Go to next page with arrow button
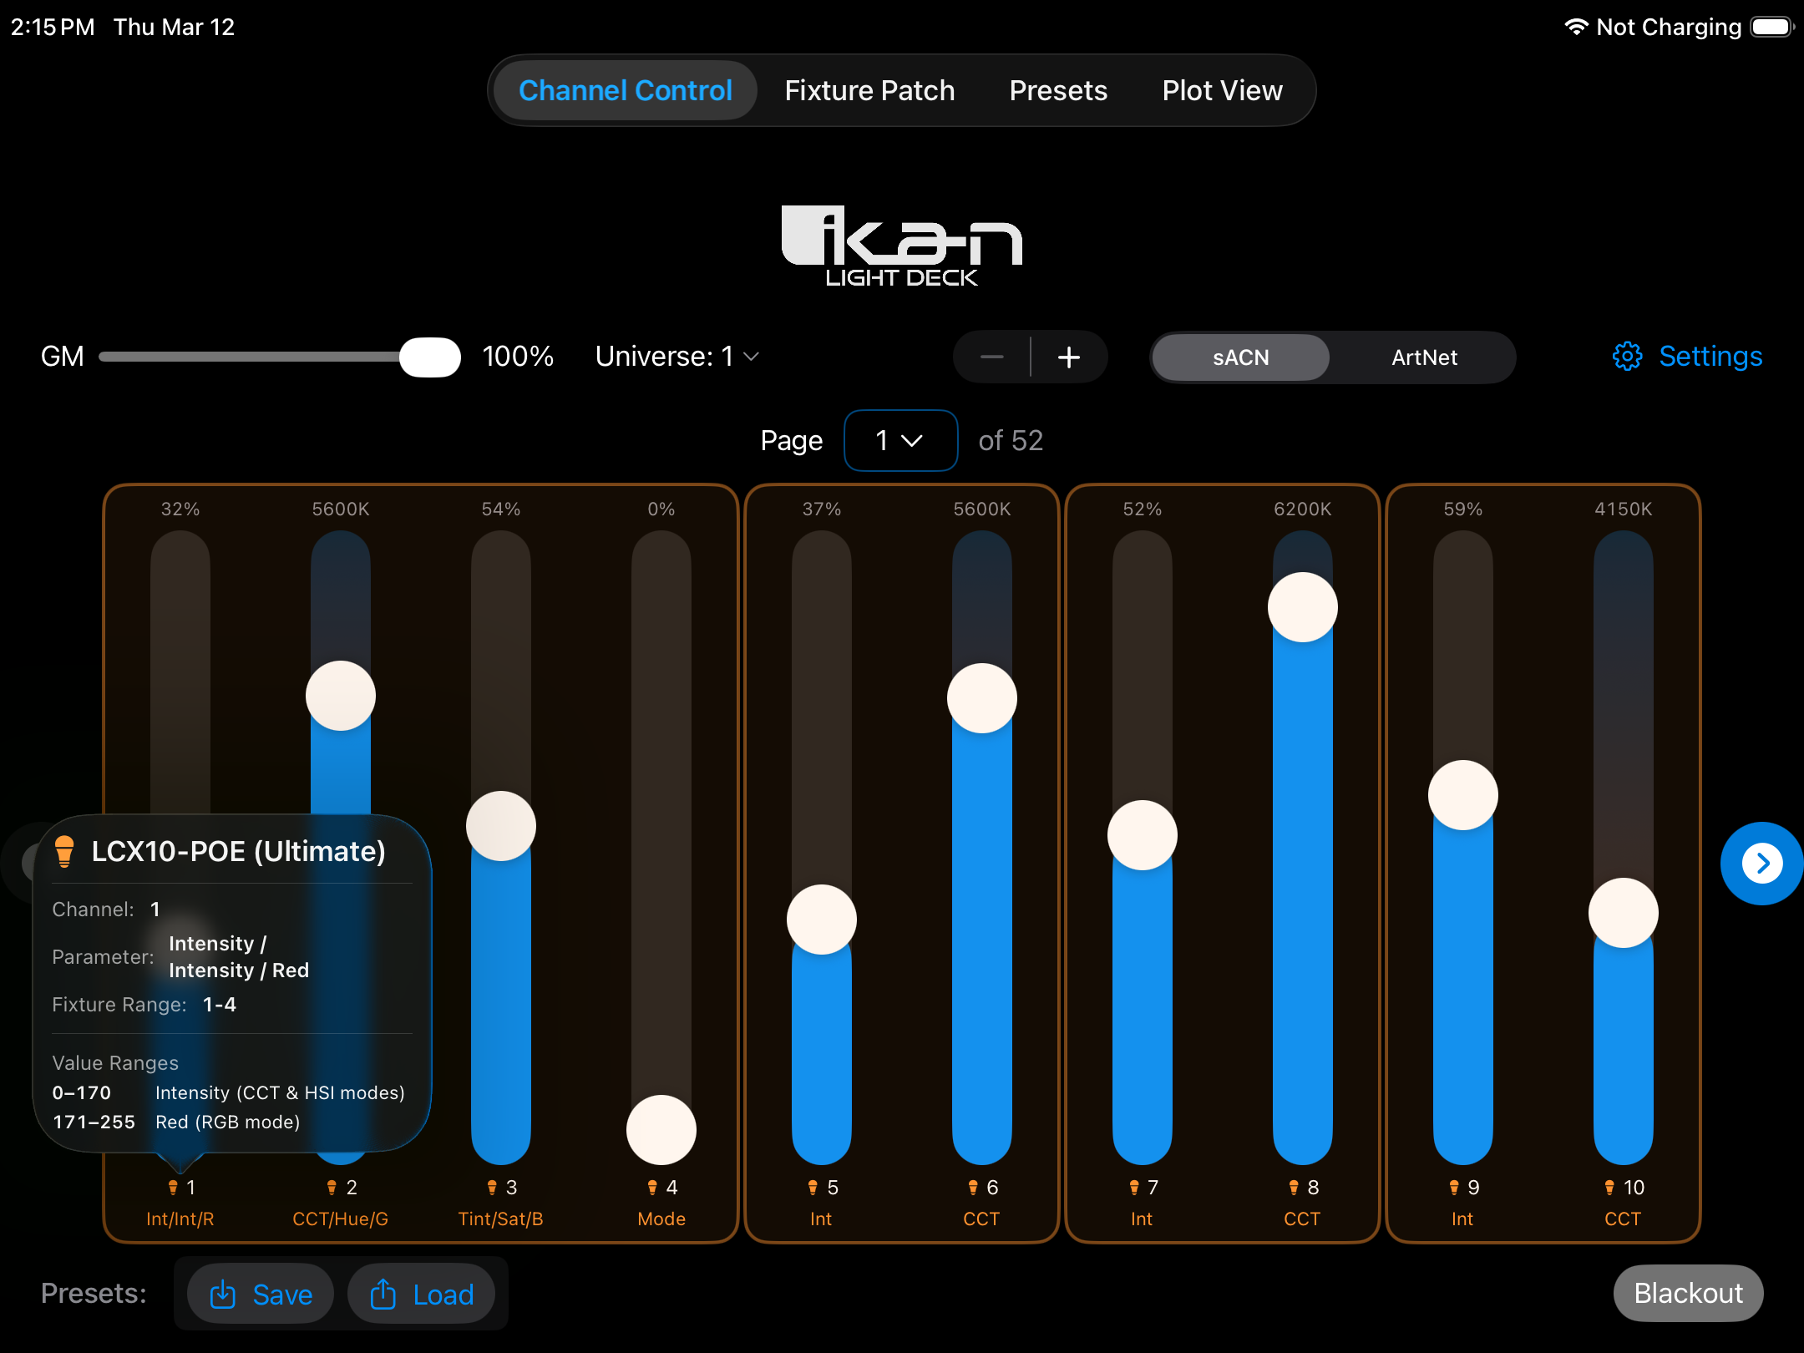The width and height of the screenshot is (1804, 1353). tap(1761, 863)
